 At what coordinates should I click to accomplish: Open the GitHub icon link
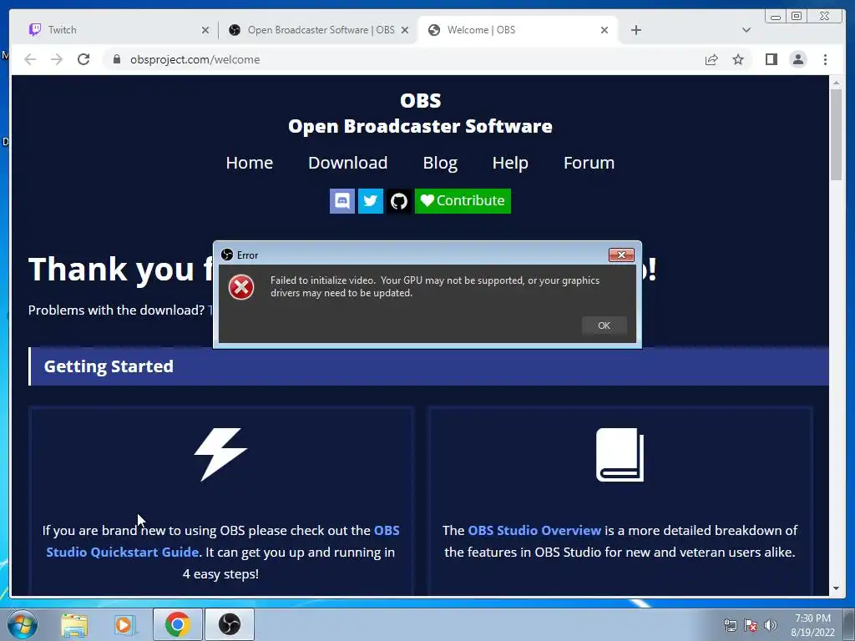click(x=398, y=201)
